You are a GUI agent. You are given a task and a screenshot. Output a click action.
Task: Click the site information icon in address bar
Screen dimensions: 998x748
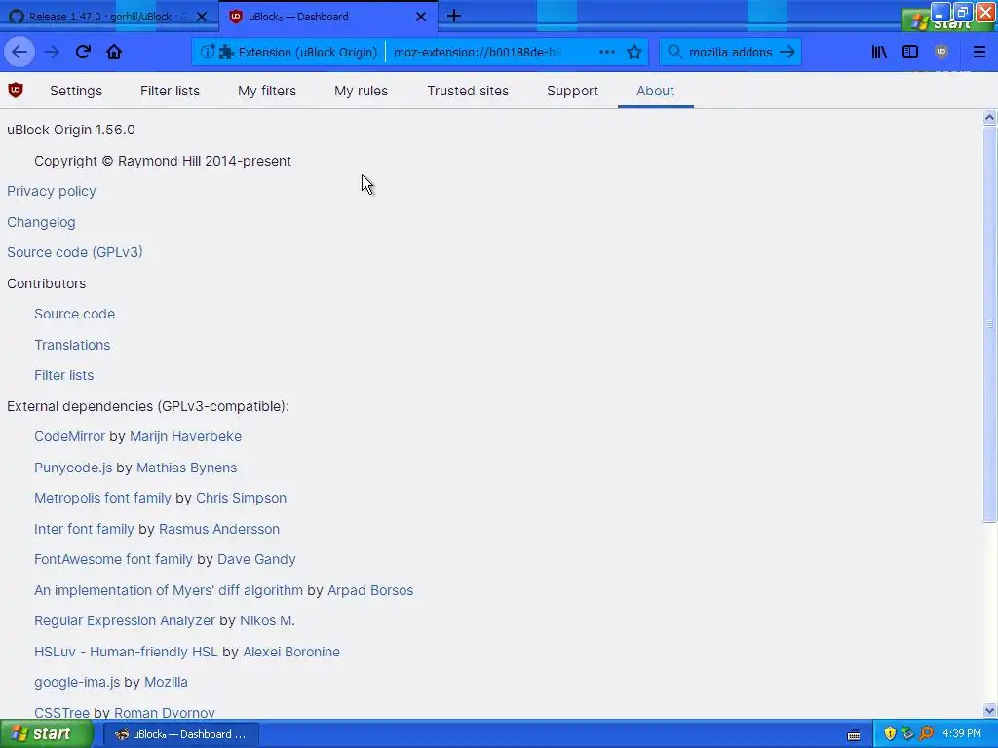pos(208,52)
